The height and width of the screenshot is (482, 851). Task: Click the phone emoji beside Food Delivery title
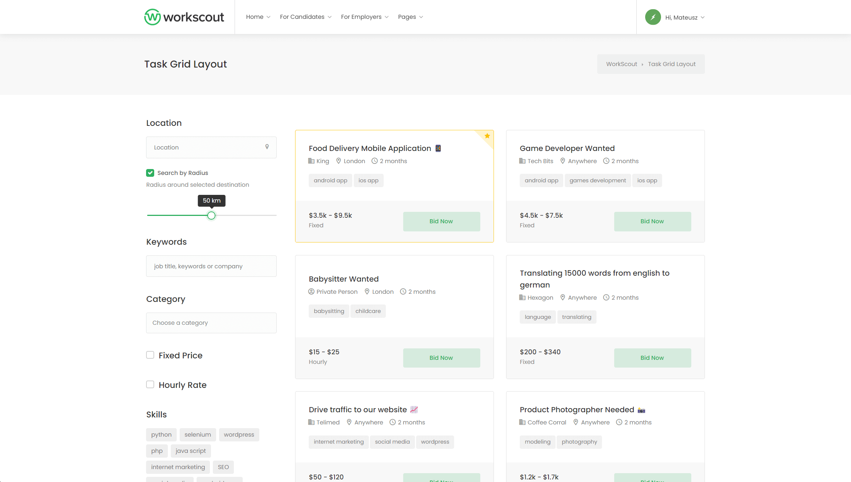(x=438, y=148)
